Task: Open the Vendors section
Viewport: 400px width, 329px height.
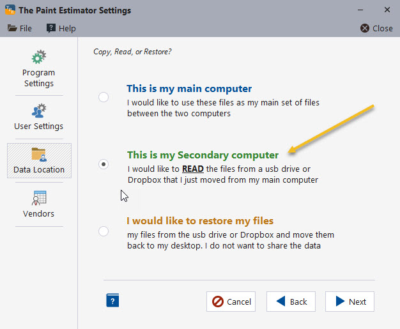Action: 39,204
